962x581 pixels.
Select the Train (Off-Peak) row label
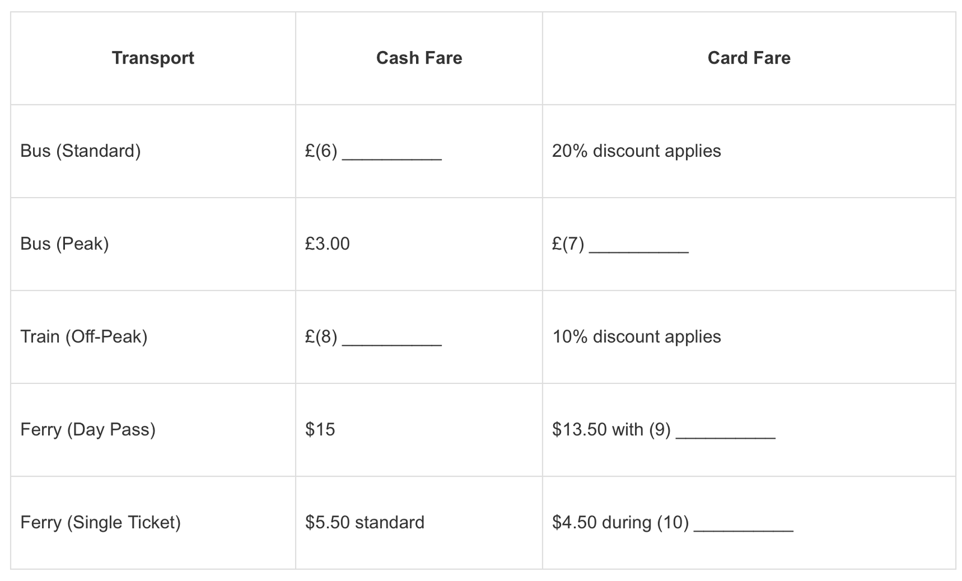coord(84,336)
